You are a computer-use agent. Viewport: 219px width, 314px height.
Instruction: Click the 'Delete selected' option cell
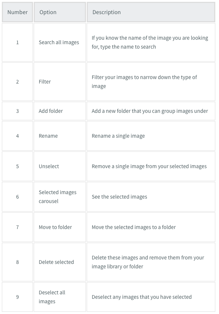click(60, 262)
